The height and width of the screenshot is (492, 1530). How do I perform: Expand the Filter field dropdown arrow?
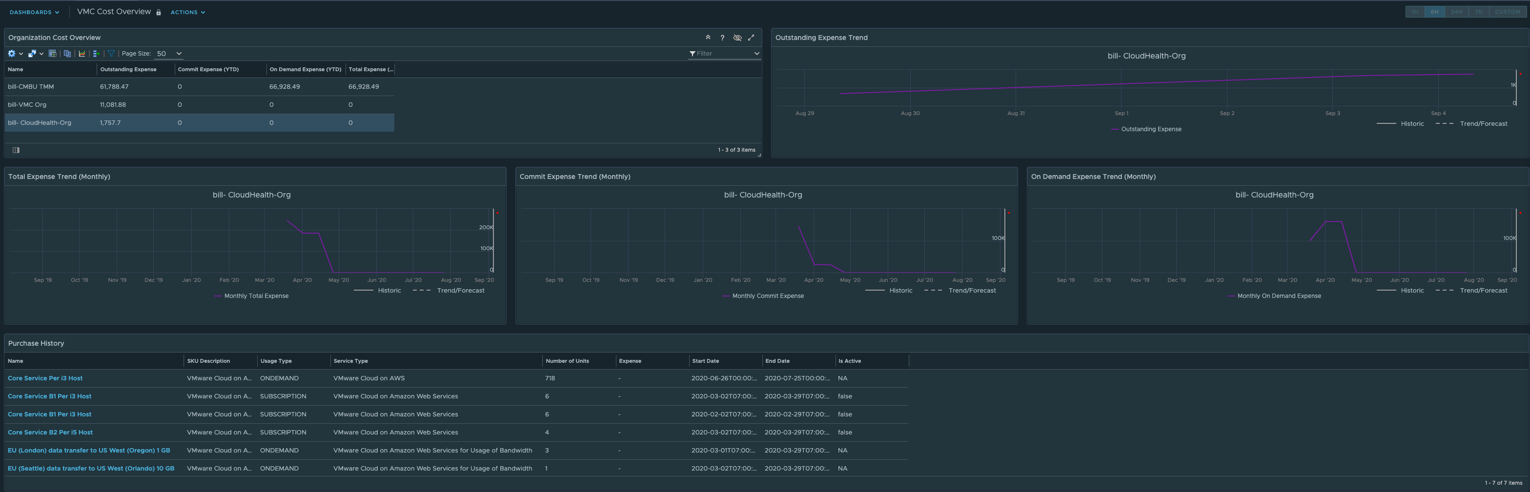(756, 54)
